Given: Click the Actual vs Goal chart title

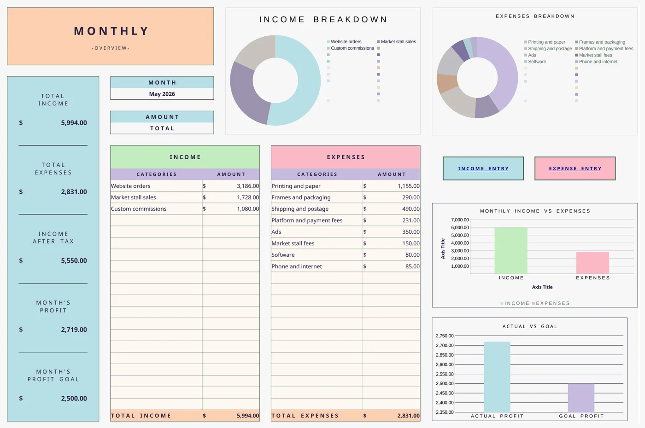Looking at the screenshot, I should tap(530, 326).
